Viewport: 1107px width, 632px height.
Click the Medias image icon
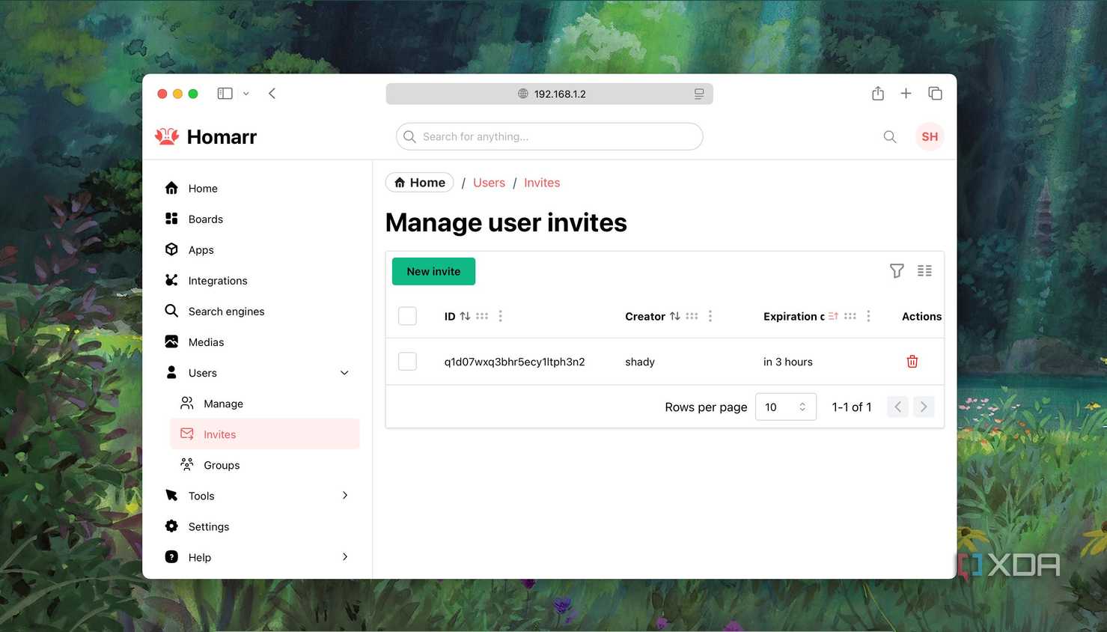[171, 341]
